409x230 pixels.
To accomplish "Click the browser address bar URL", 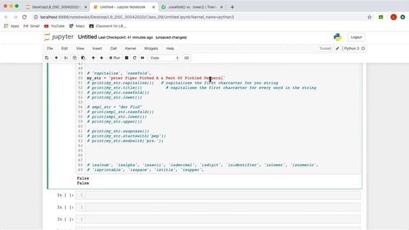I will (137, 17).
